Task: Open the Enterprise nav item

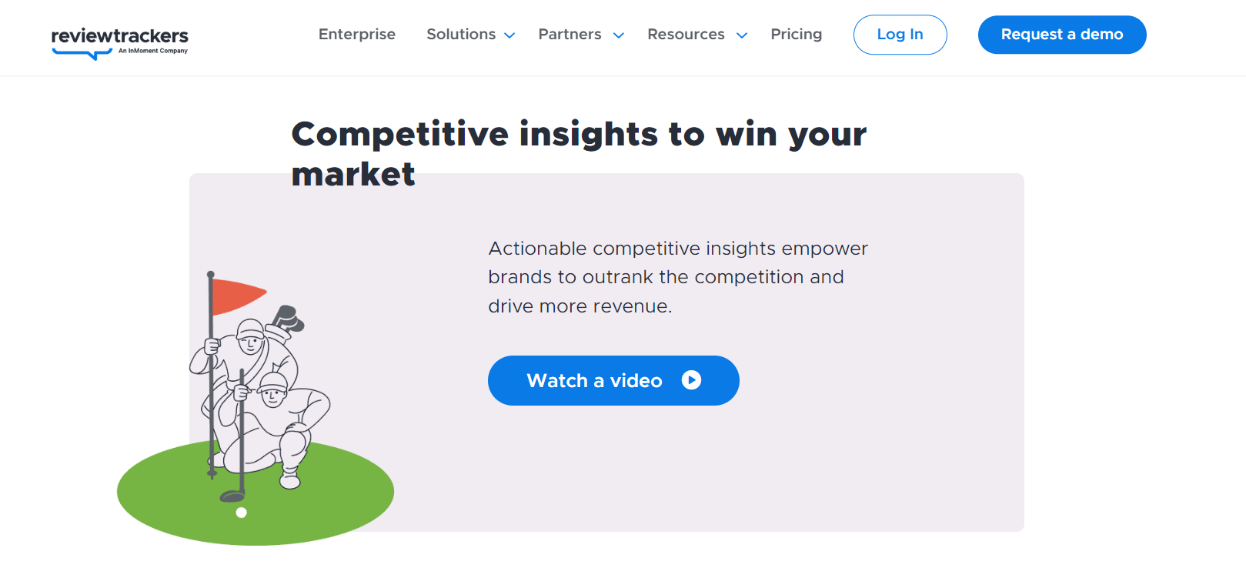Action: tap(357, 35)
